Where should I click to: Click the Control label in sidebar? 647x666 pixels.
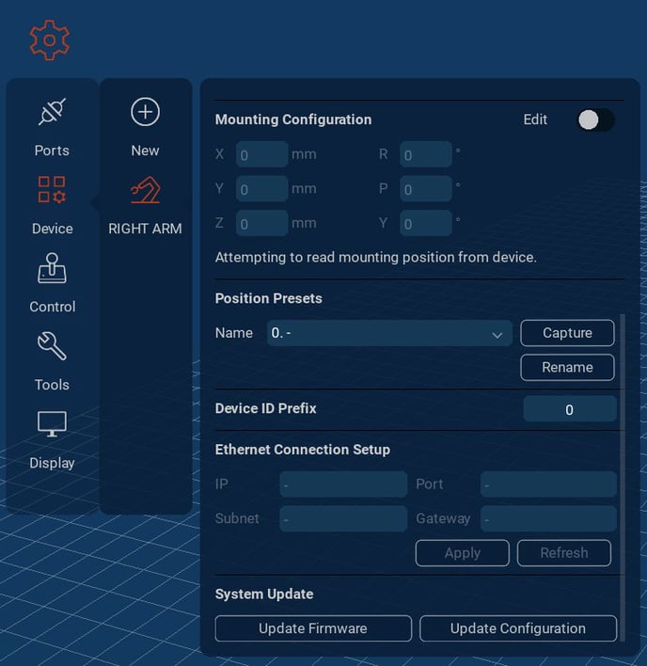click(53, 307)
